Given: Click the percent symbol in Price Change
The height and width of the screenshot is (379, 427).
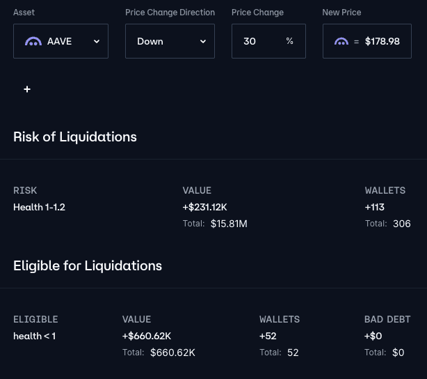Looking at the screenshot, I should (289, 41).
